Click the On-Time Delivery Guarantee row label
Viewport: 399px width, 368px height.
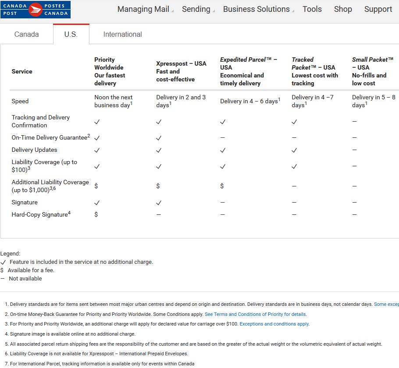click(x=51, y=137)
